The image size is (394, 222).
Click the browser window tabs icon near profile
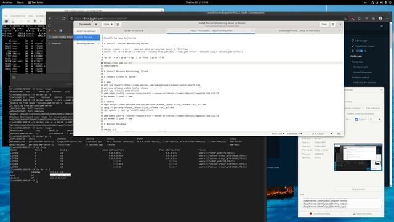click(374, 18)
